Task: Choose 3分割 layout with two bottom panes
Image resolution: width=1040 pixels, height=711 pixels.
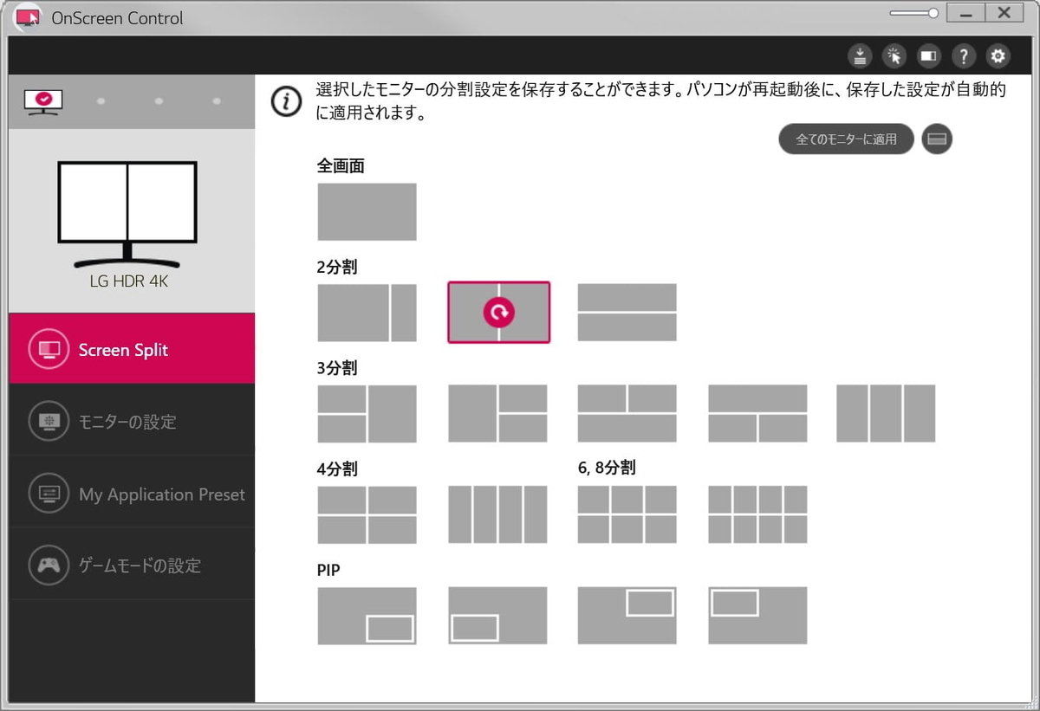Action: (x=757, y=414)
